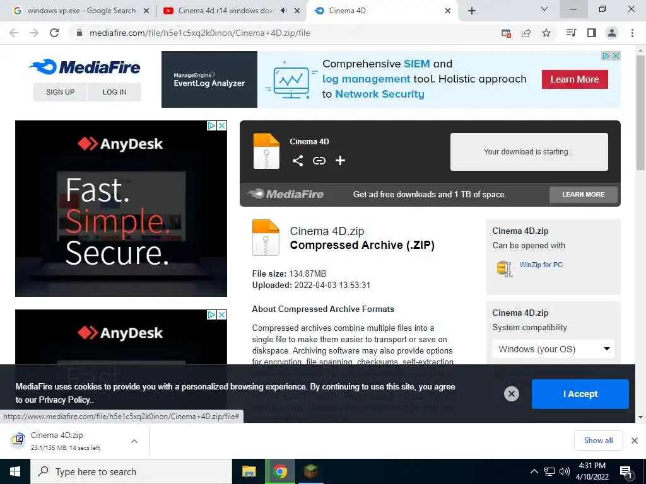
Task: Open the notification center icon
Action: (626, 472)
